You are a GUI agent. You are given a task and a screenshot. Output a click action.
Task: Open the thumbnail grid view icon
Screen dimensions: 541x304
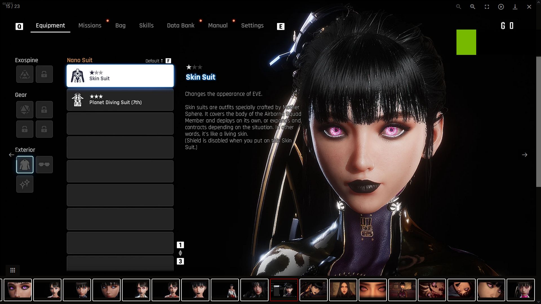[x=13, y=270]
